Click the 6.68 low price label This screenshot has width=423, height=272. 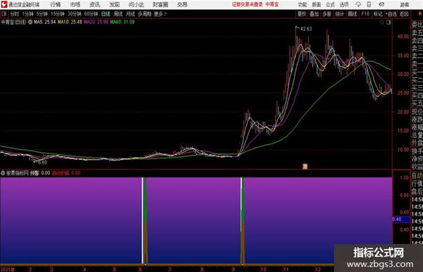(43, 163)
